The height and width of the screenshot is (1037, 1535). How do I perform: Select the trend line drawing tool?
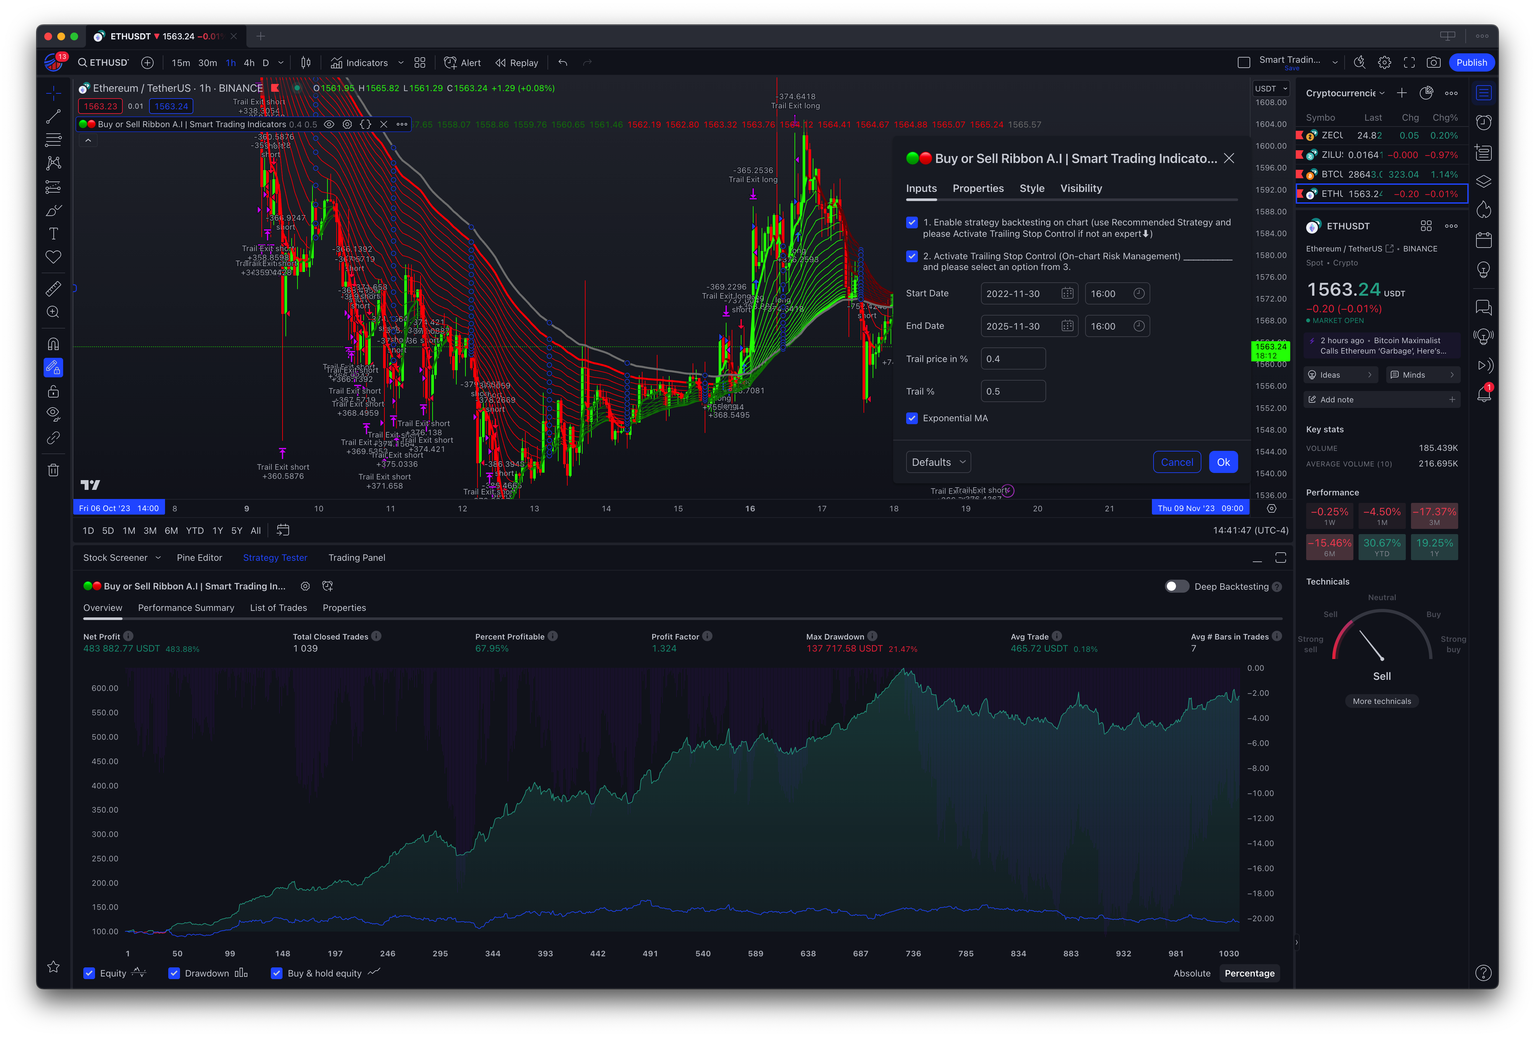(x=53, y=117)
